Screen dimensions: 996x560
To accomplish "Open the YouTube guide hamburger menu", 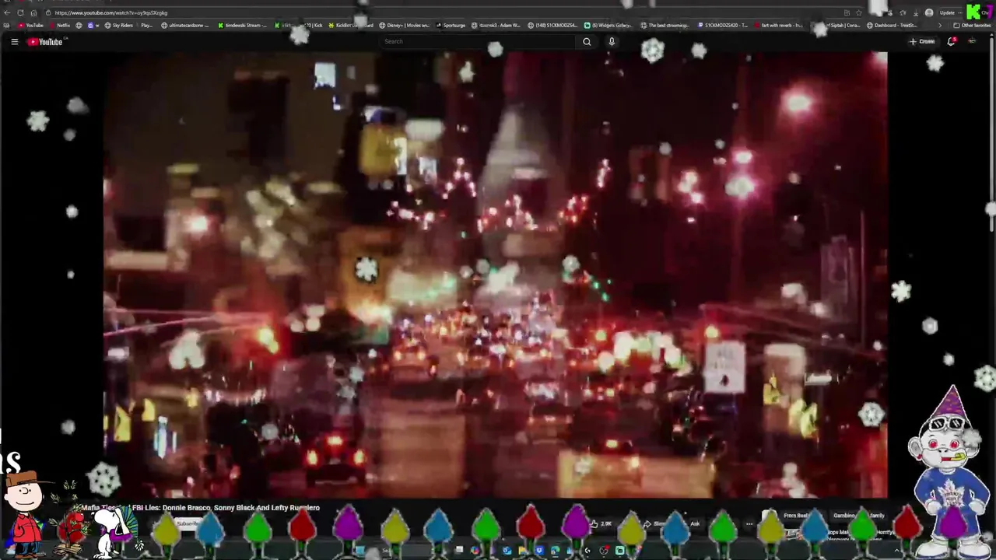I will point(14,41).
